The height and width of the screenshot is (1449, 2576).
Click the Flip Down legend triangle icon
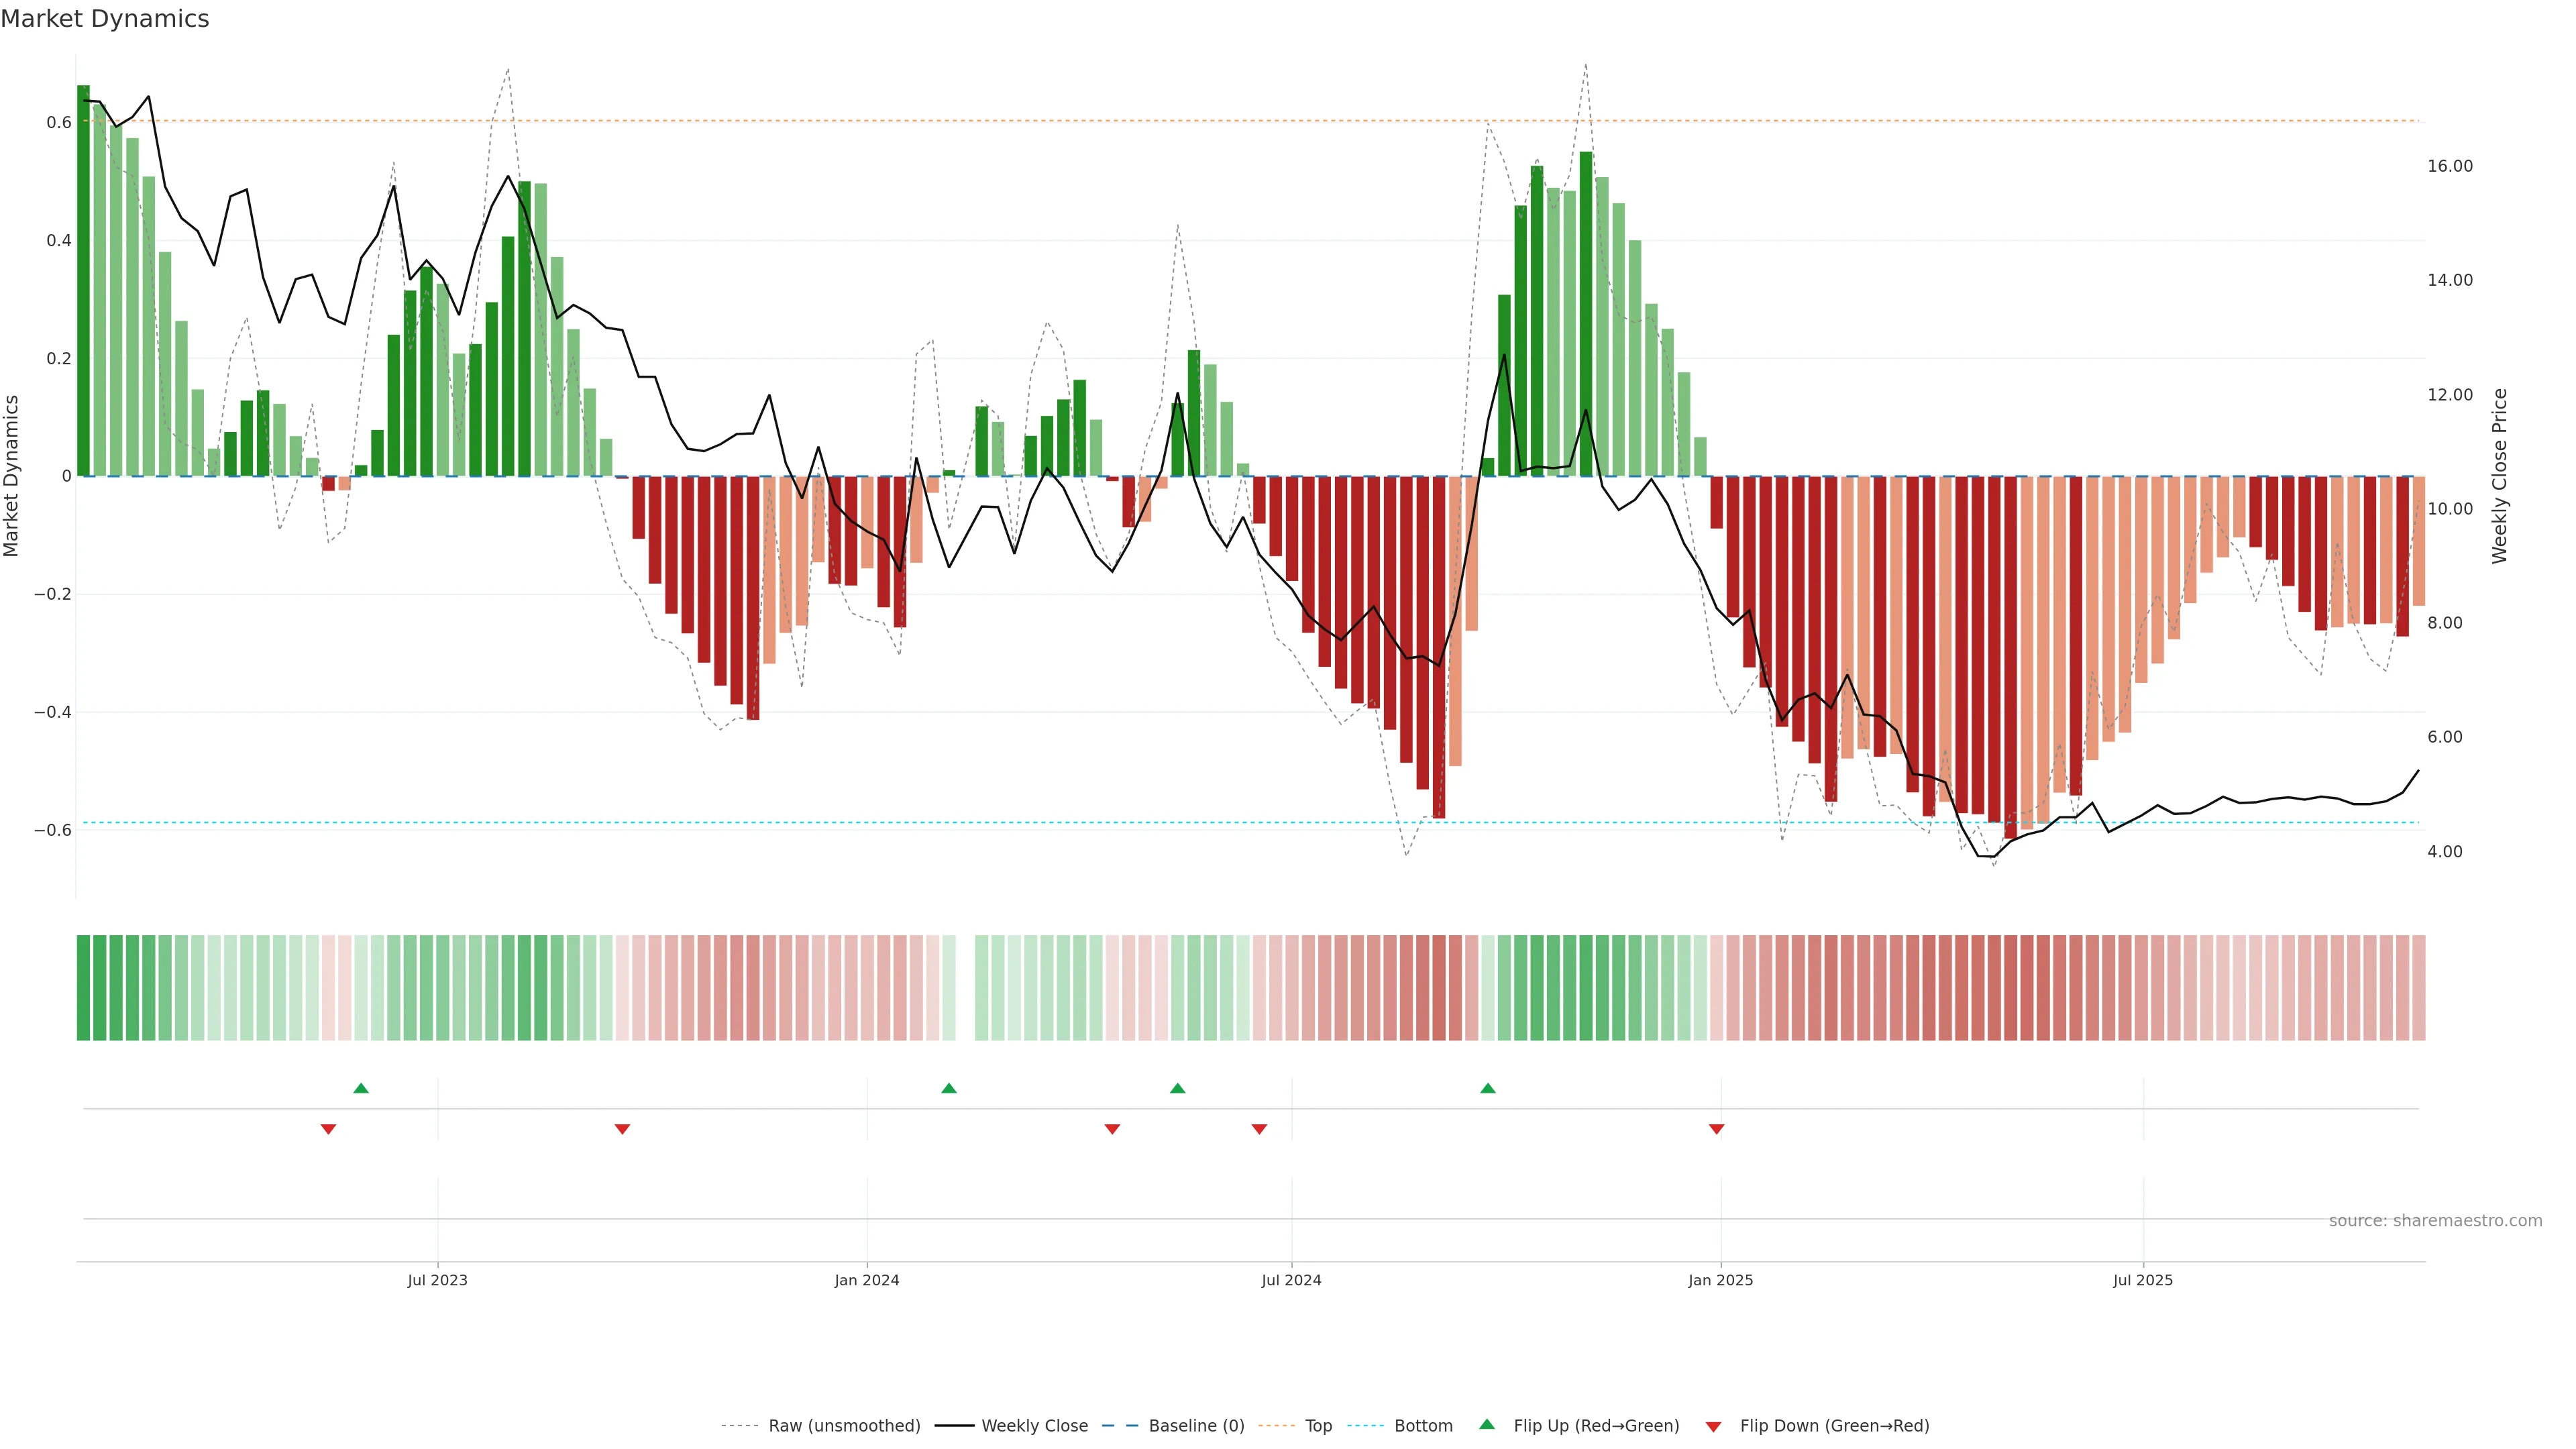1713,1426
